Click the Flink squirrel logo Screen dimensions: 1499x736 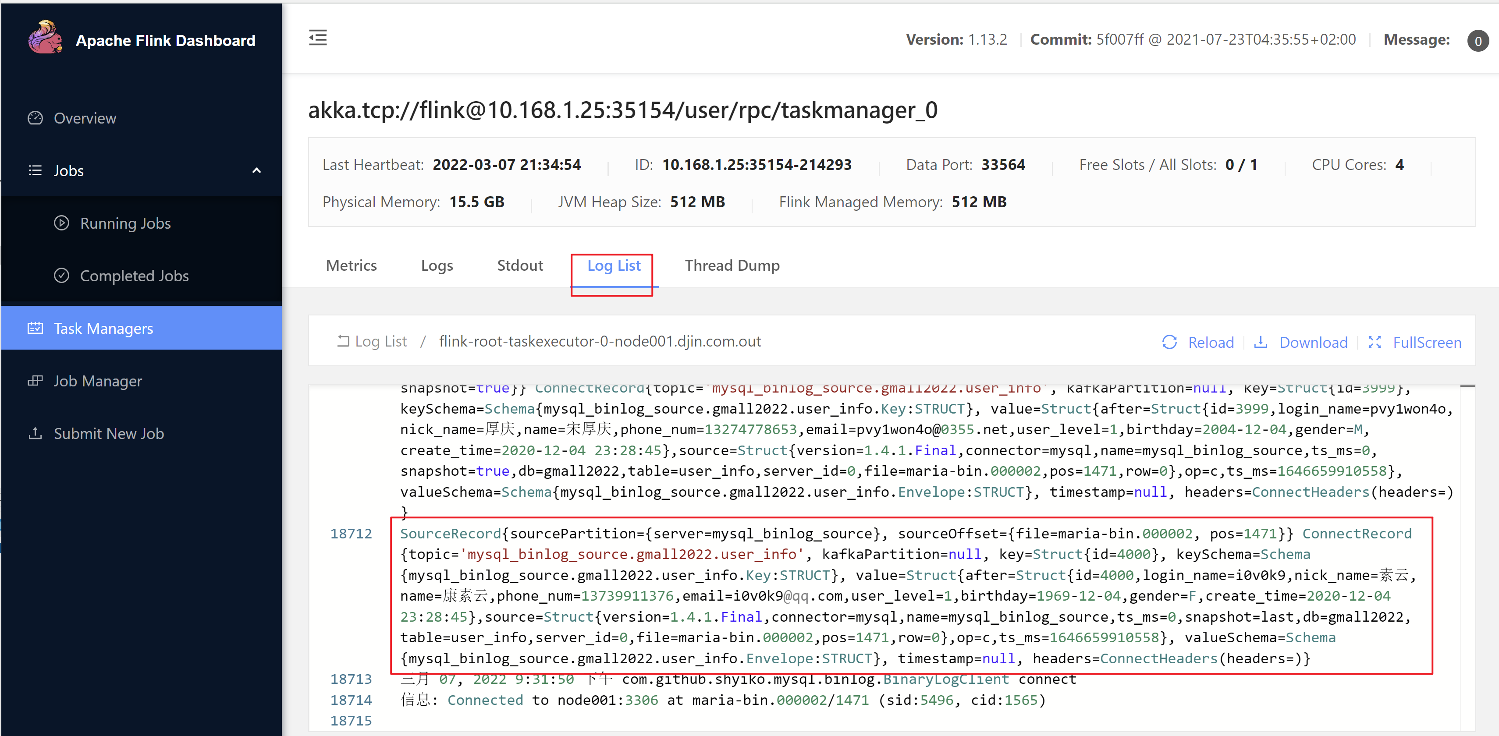[46, 38]
